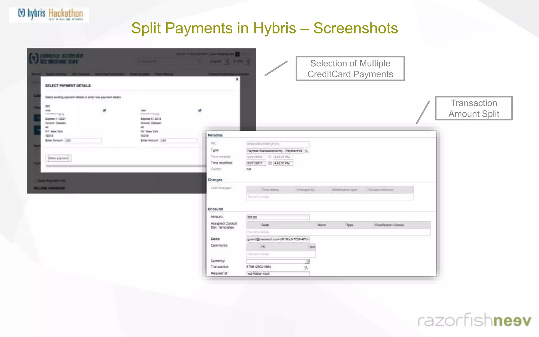Screen dimensions: 539x337
Task: Click the first card's Enter Amount field
Action: coord(83,141)
